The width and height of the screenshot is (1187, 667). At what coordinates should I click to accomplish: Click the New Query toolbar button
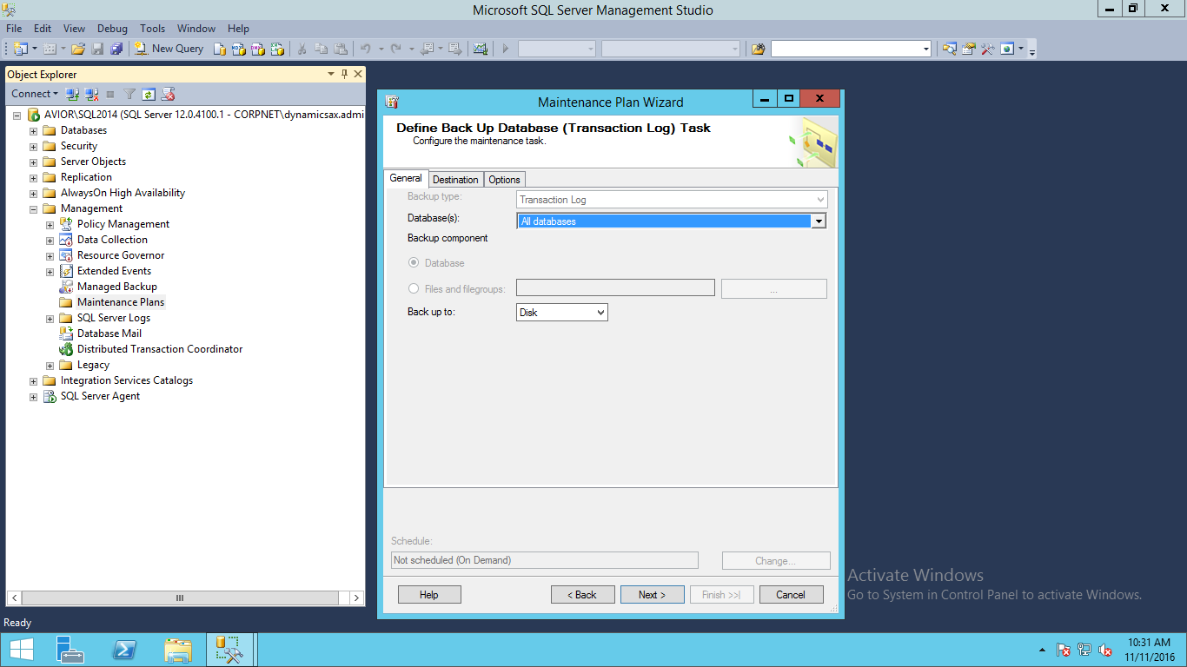(x=169, y=49)
